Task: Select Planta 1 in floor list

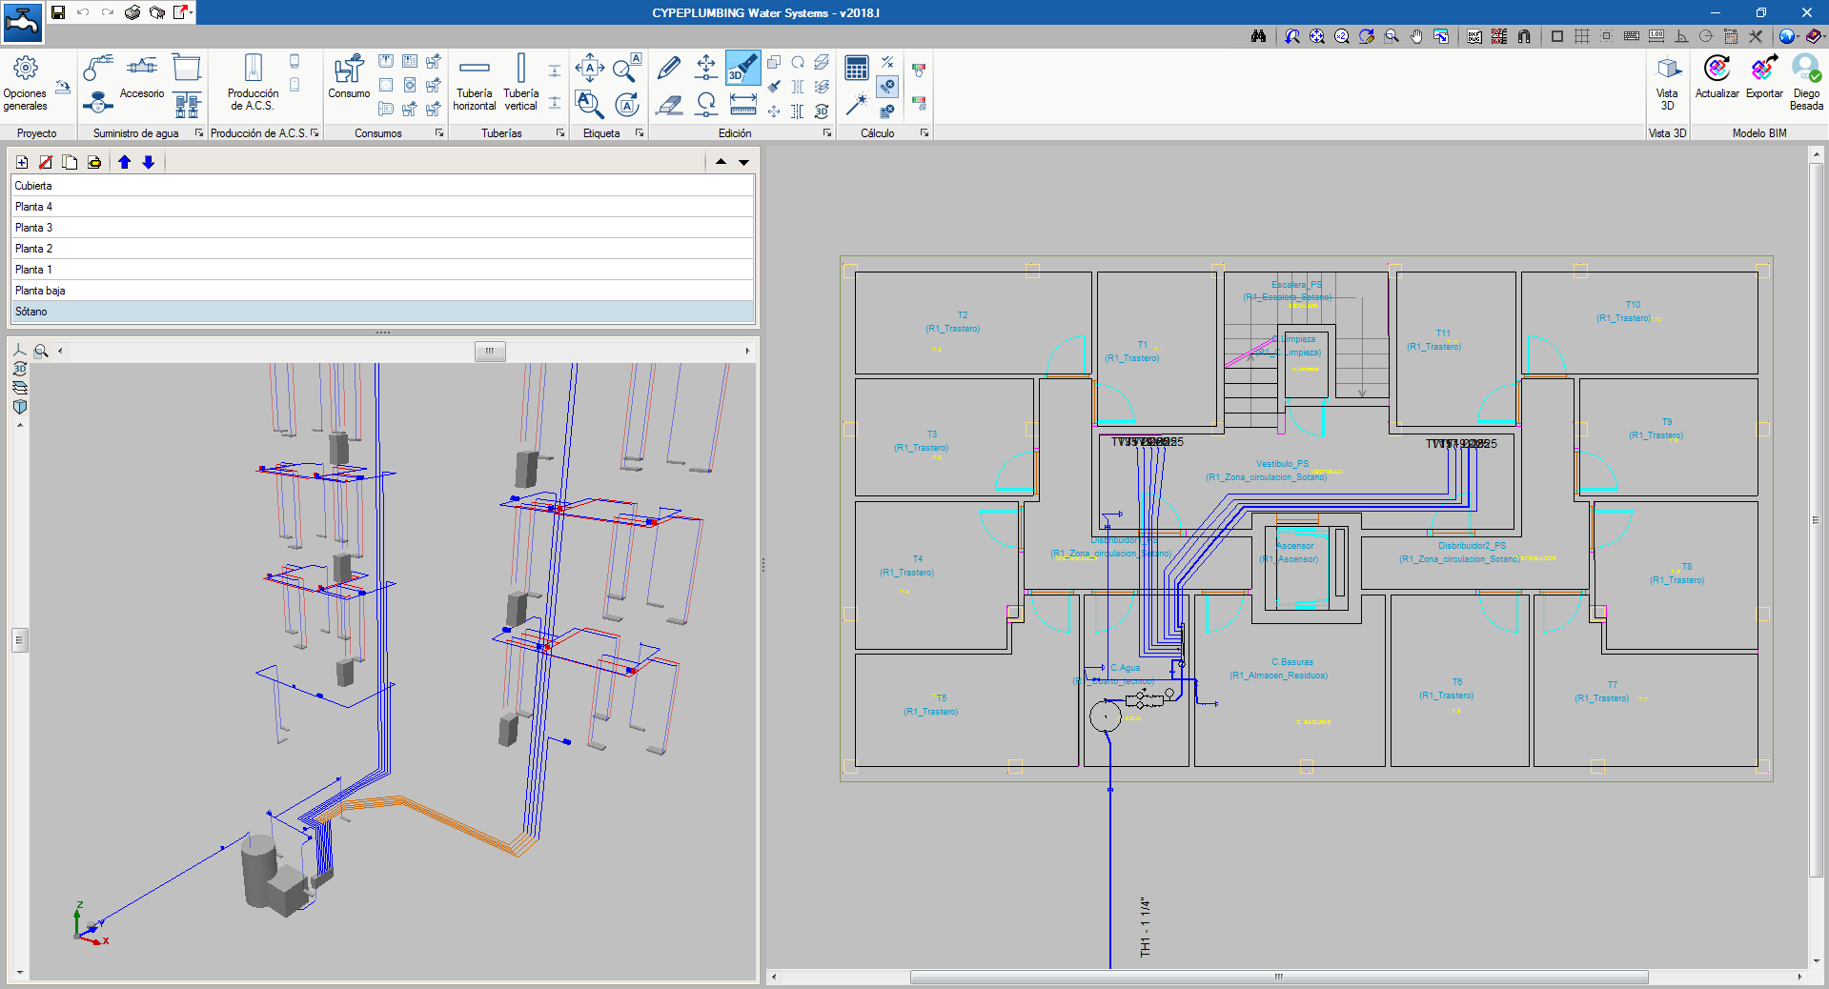Action: coord(382,270)
